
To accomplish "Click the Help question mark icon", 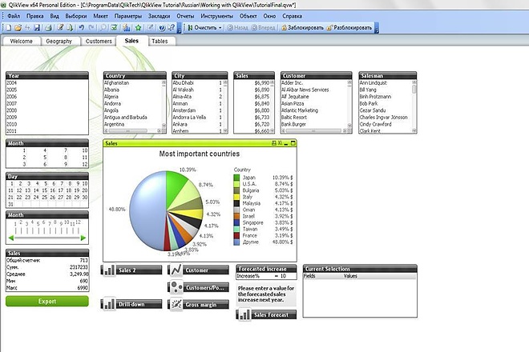I will (x=162, y=28).
